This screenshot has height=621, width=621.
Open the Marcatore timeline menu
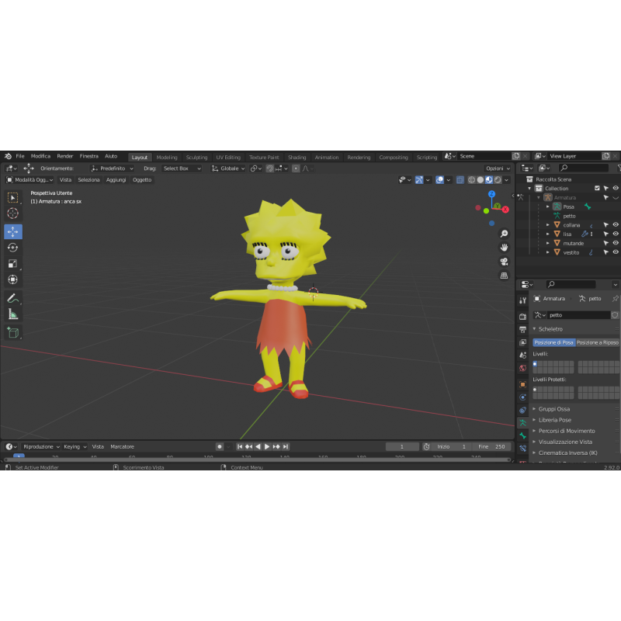click(122, 447)
